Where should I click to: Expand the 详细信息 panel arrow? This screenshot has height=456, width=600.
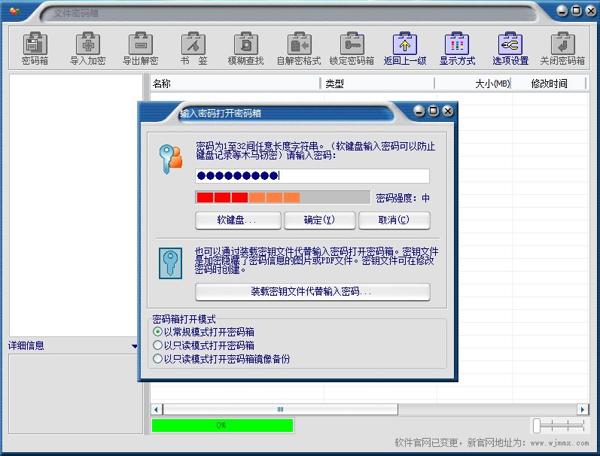pos(135,346)
